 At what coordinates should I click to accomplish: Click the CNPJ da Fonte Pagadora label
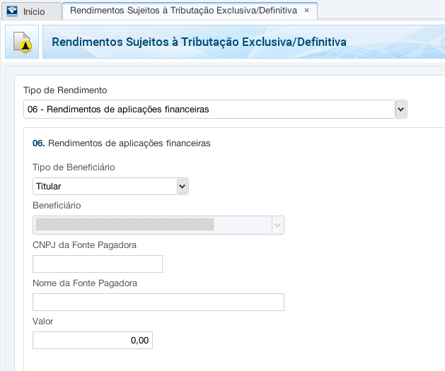tap(84, 245)
